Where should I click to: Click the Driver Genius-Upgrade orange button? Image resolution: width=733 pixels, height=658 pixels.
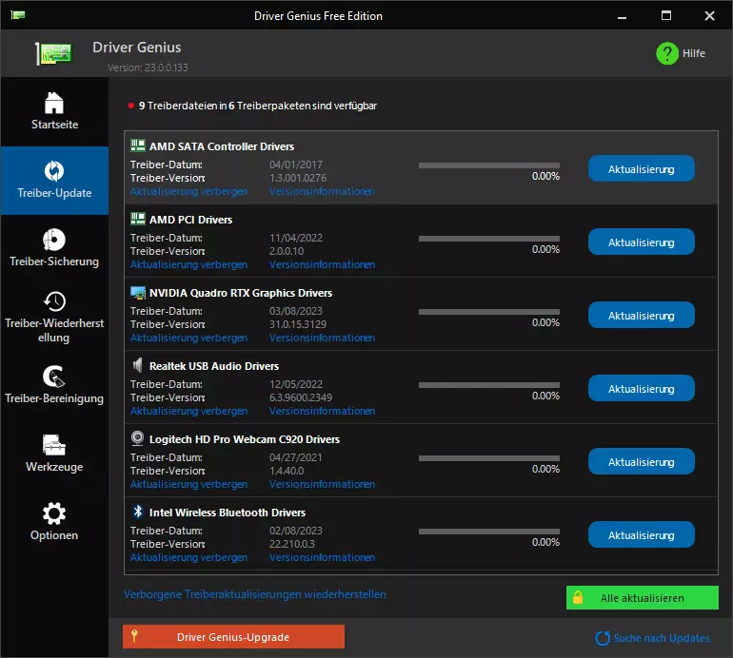pos(234,636)
